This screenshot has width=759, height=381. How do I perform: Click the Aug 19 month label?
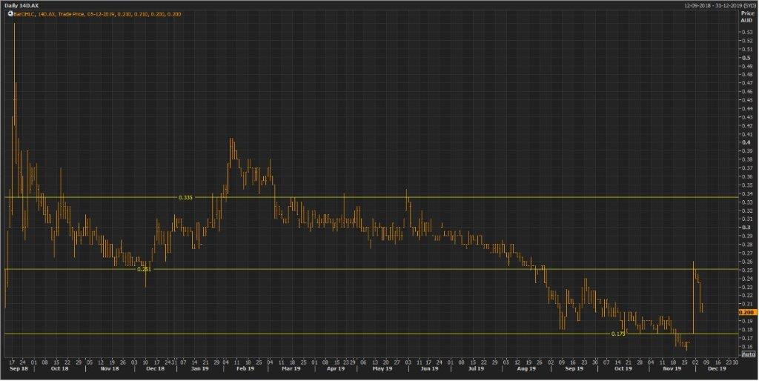click(525, 367)
